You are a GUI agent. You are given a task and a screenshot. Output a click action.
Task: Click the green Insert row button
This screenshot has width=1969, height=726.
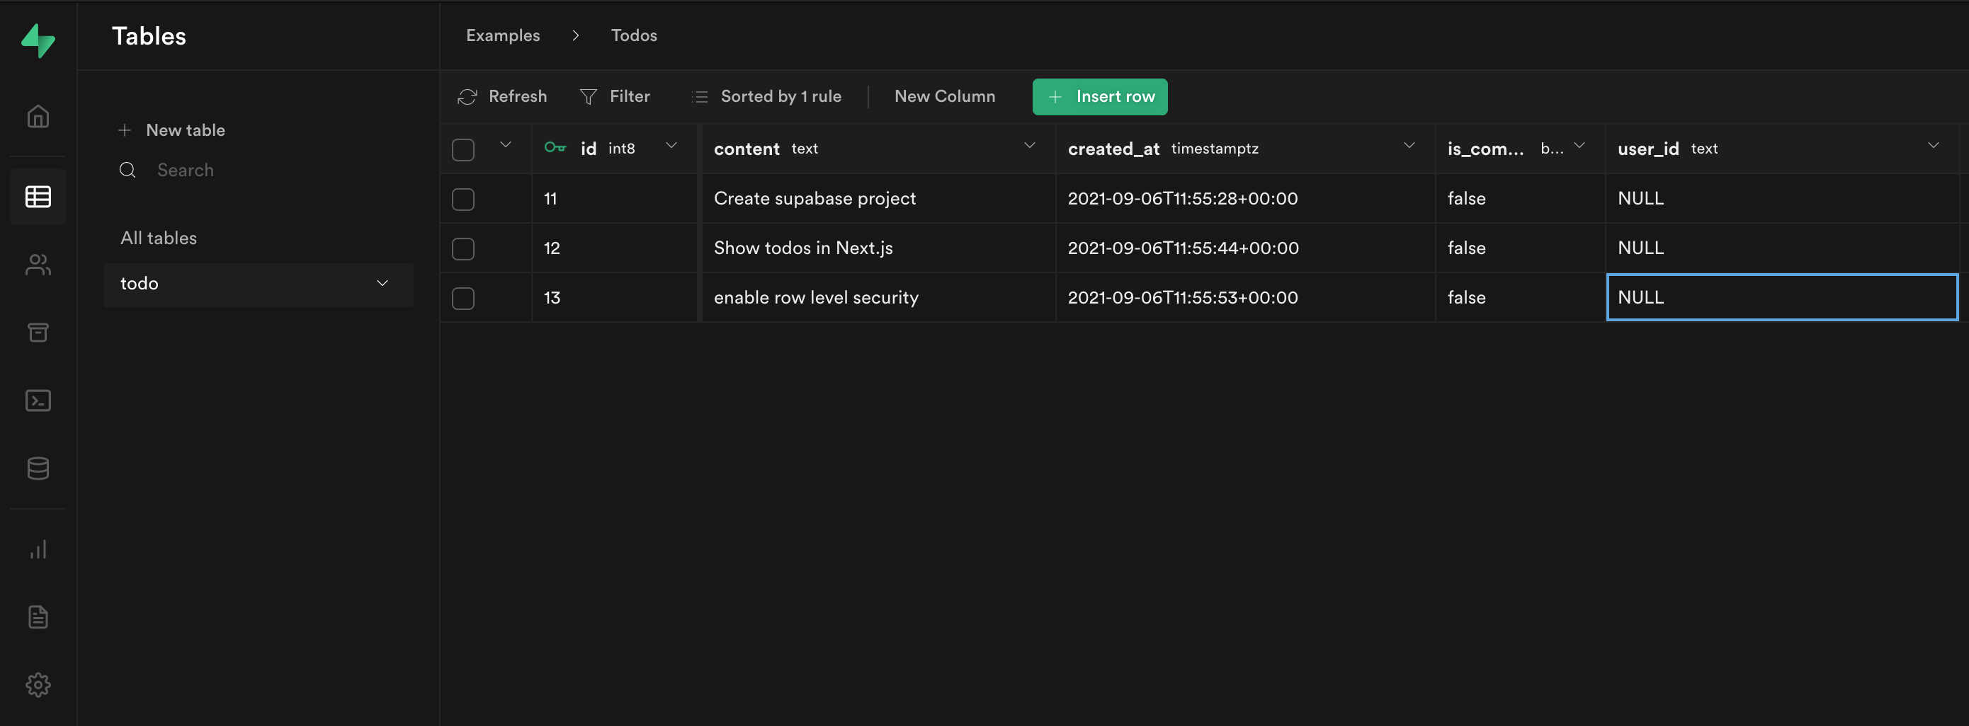pos(1100,97)
